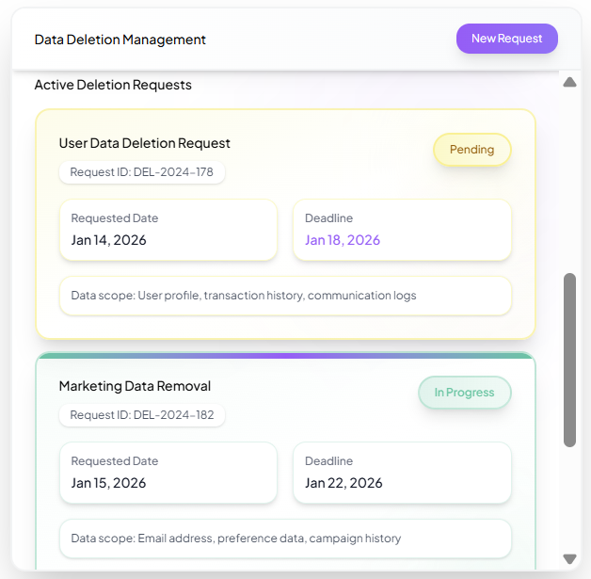The width and height of the screenshot is (591, 579).
Task: Click the Email address data scope field
Action: pyautogui.click(x=285, y=539)
